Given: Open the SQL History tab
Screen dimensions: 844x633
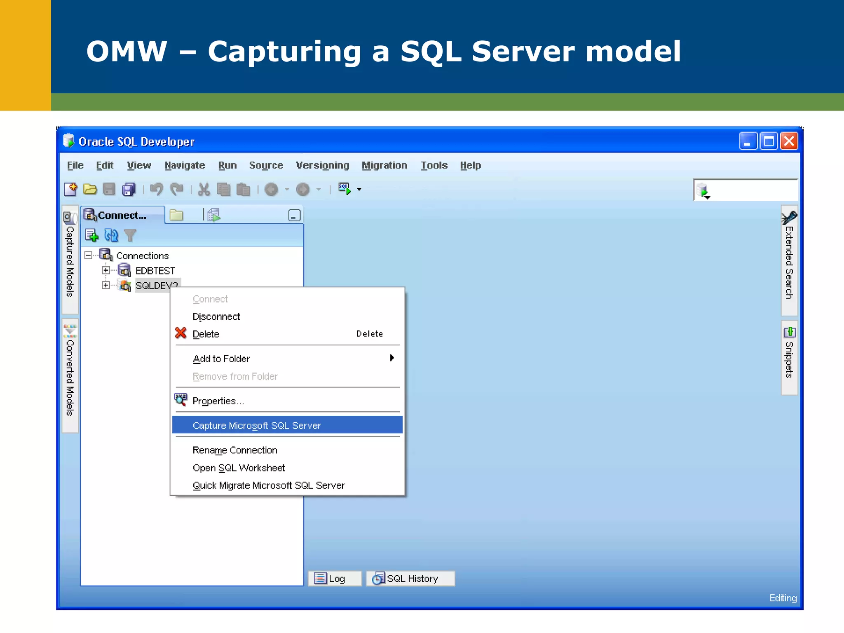Looking at the screenshot, I should pyautogui.click(x=410, y=578).
